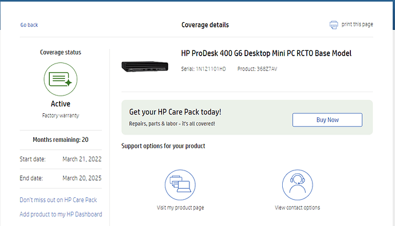Image resolution: width=395 pixels, height=226 pixels.
Task: Click the View contact options headset icon
Action: pos(298,185)
